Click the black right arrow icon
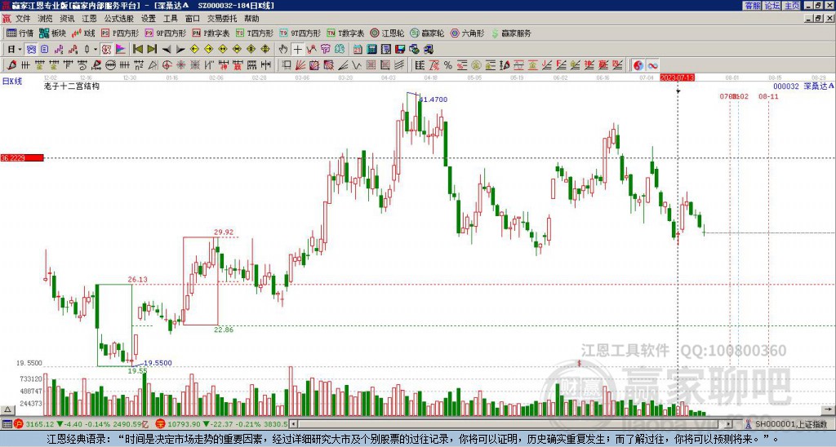The width and height of the screenshot is (836, 447). (180, 50)
